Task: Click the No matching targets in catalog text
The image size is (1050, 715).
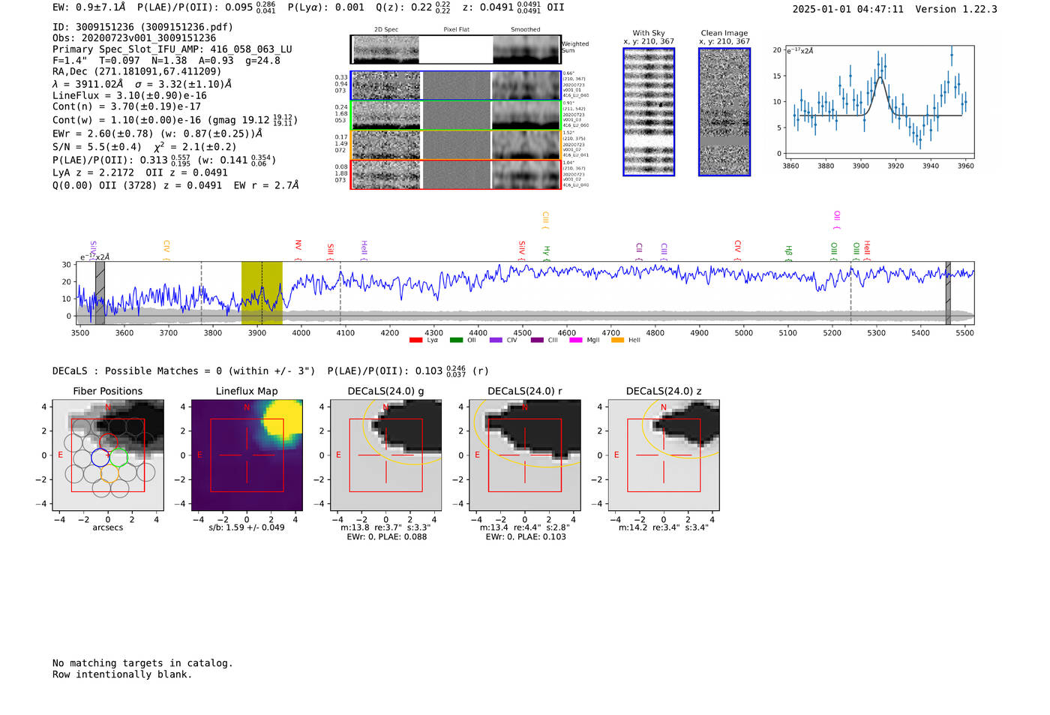Action: [142, 663]
